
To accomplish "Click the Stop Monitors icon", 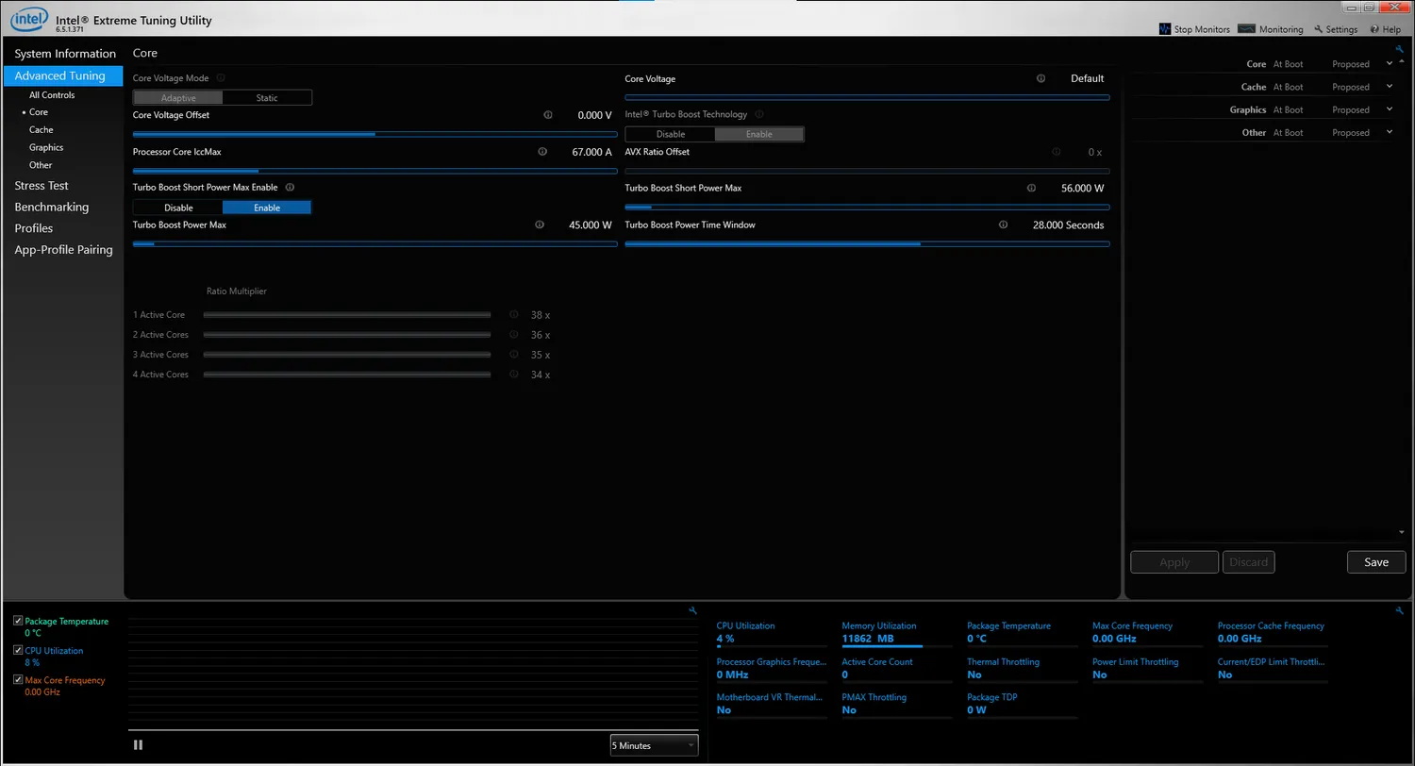I will click(x=1166, y=28).
